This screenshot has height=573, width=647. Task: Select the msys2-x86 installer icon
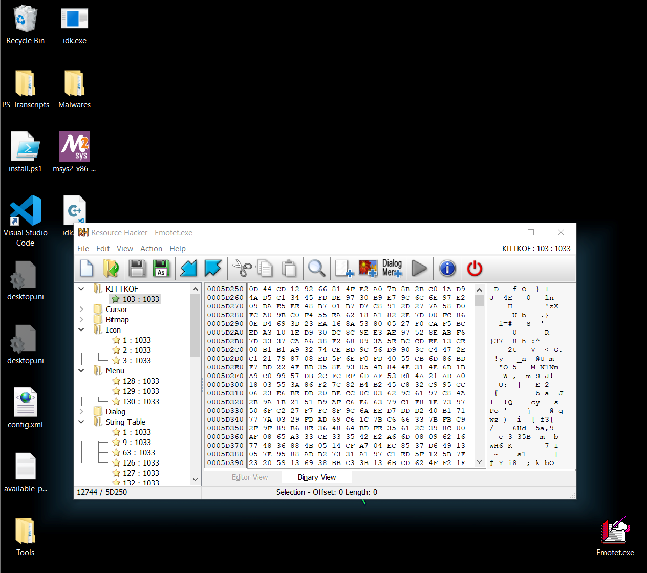[75, 152]
